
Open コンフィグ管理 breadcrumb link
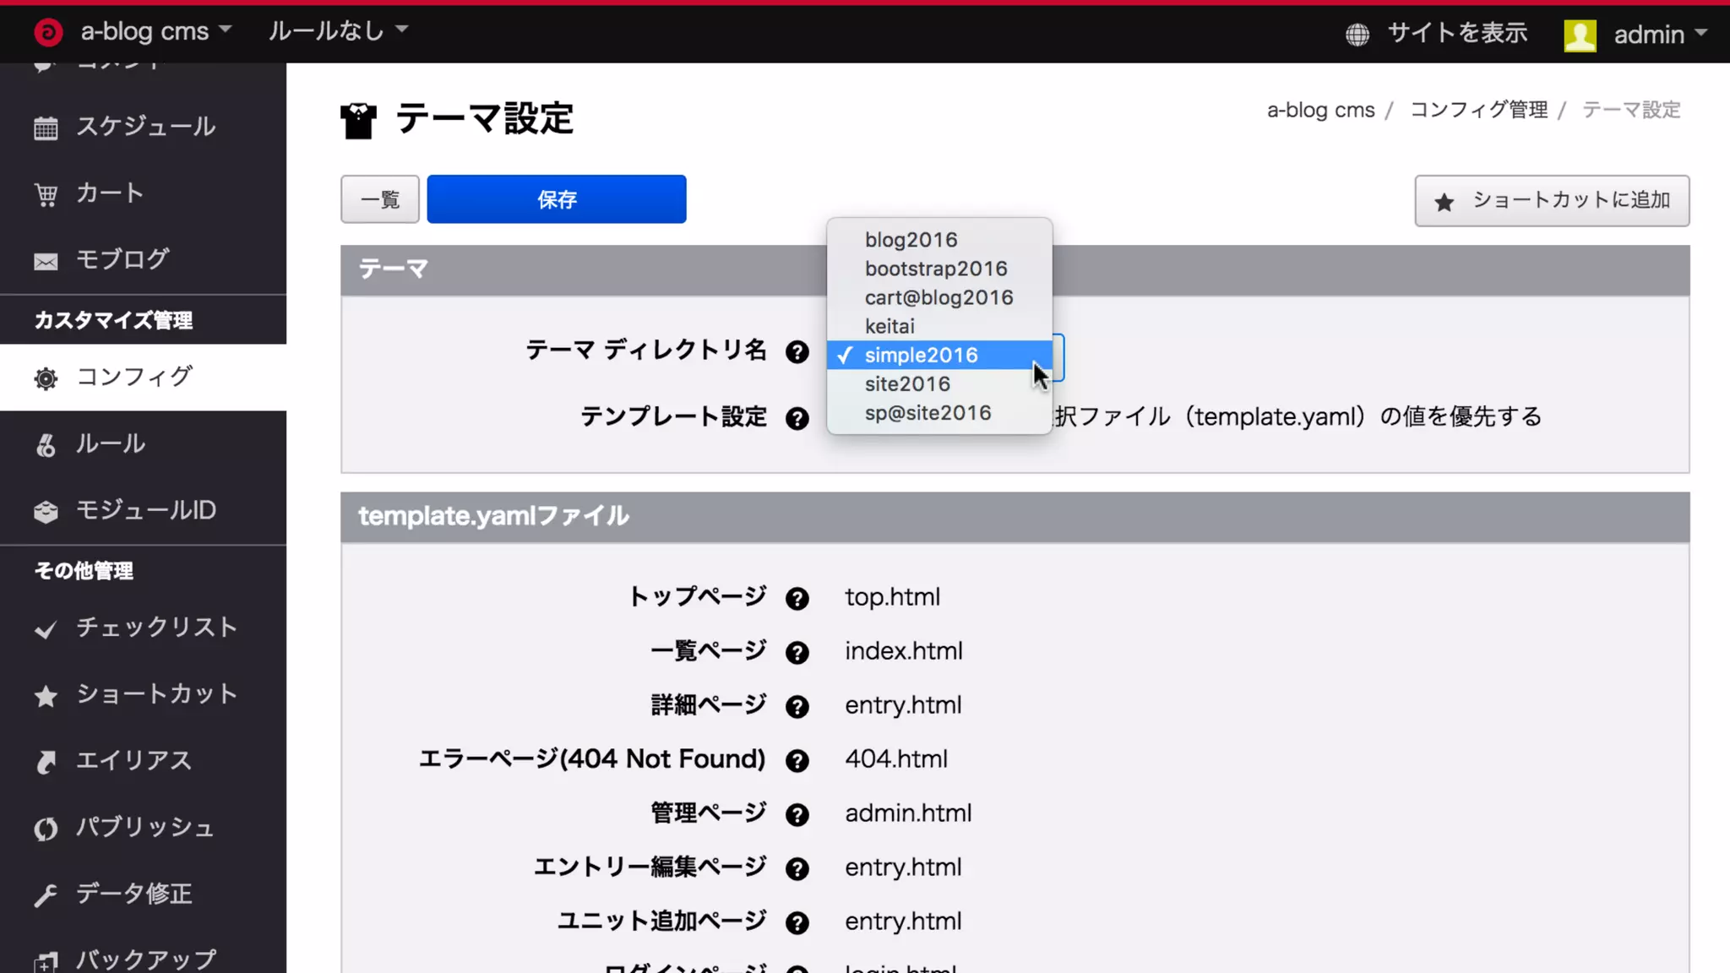(1478, 110)
